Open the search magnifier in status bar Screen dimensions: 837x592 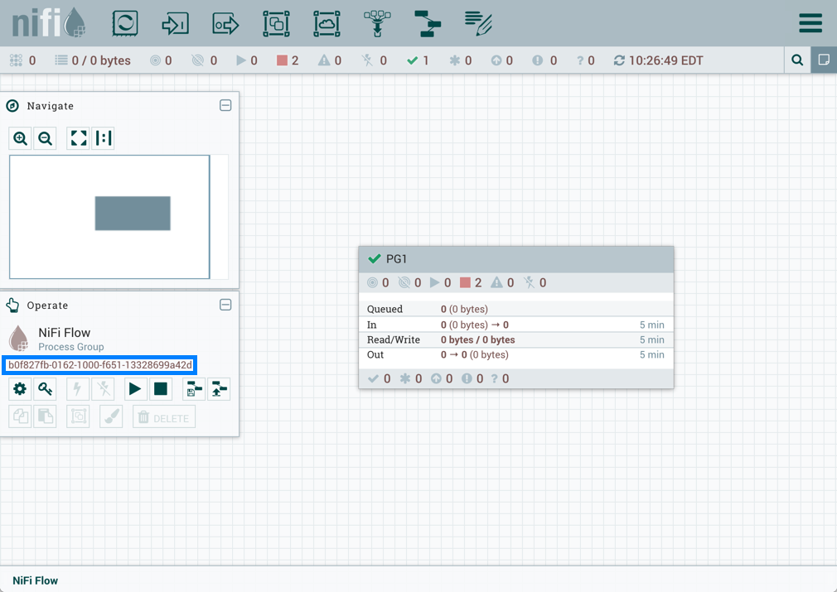tap(797, 60)
